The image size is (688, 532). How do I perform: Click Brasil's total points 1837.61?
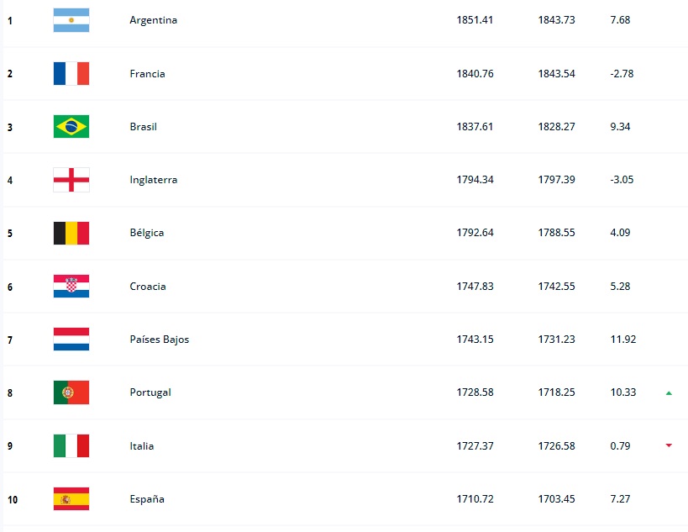pos(475,127)
